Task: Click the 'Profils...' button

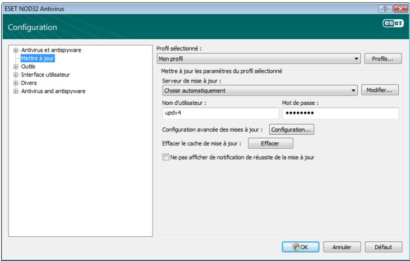Action: [x=383, y=58]
